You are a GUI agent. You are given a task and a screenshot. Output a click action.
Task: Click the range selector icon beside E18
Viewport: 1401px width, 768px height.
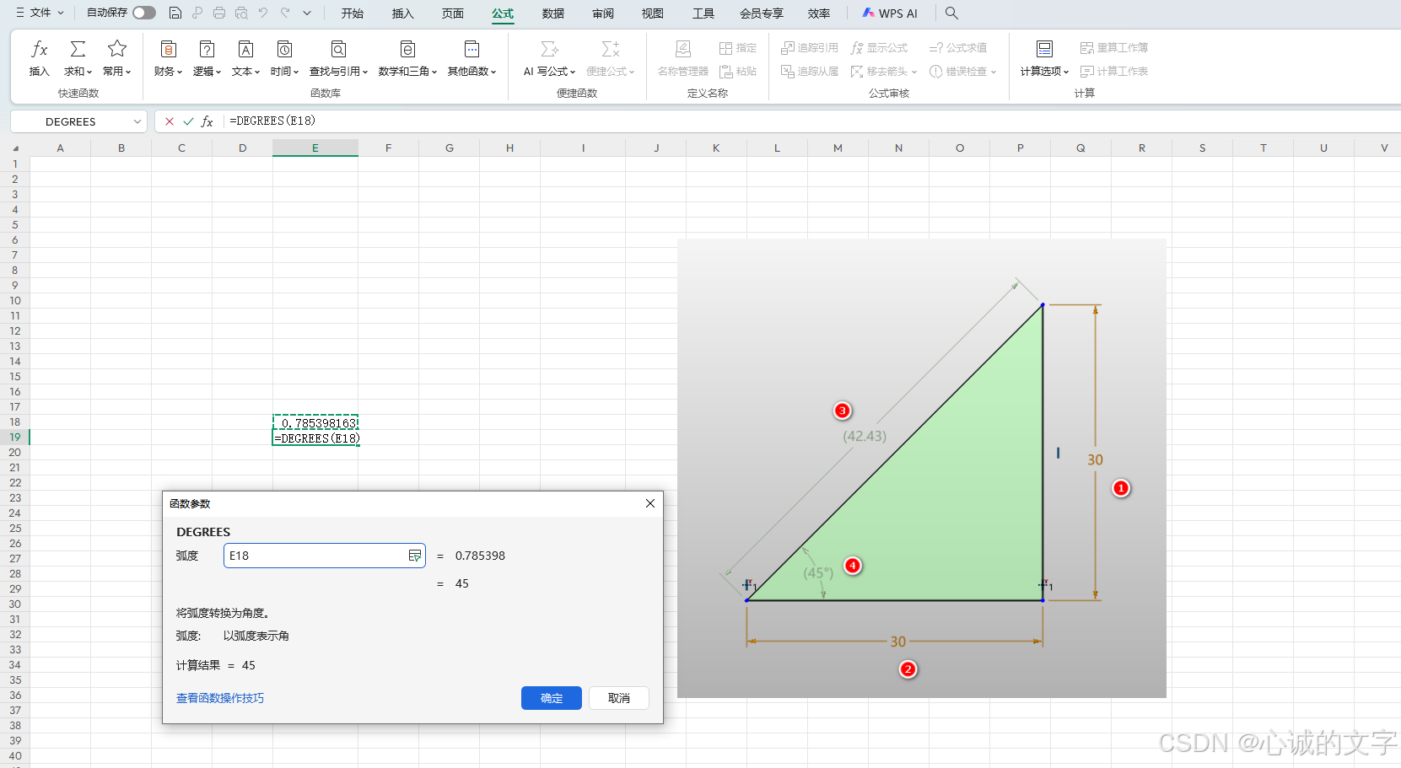414,556
